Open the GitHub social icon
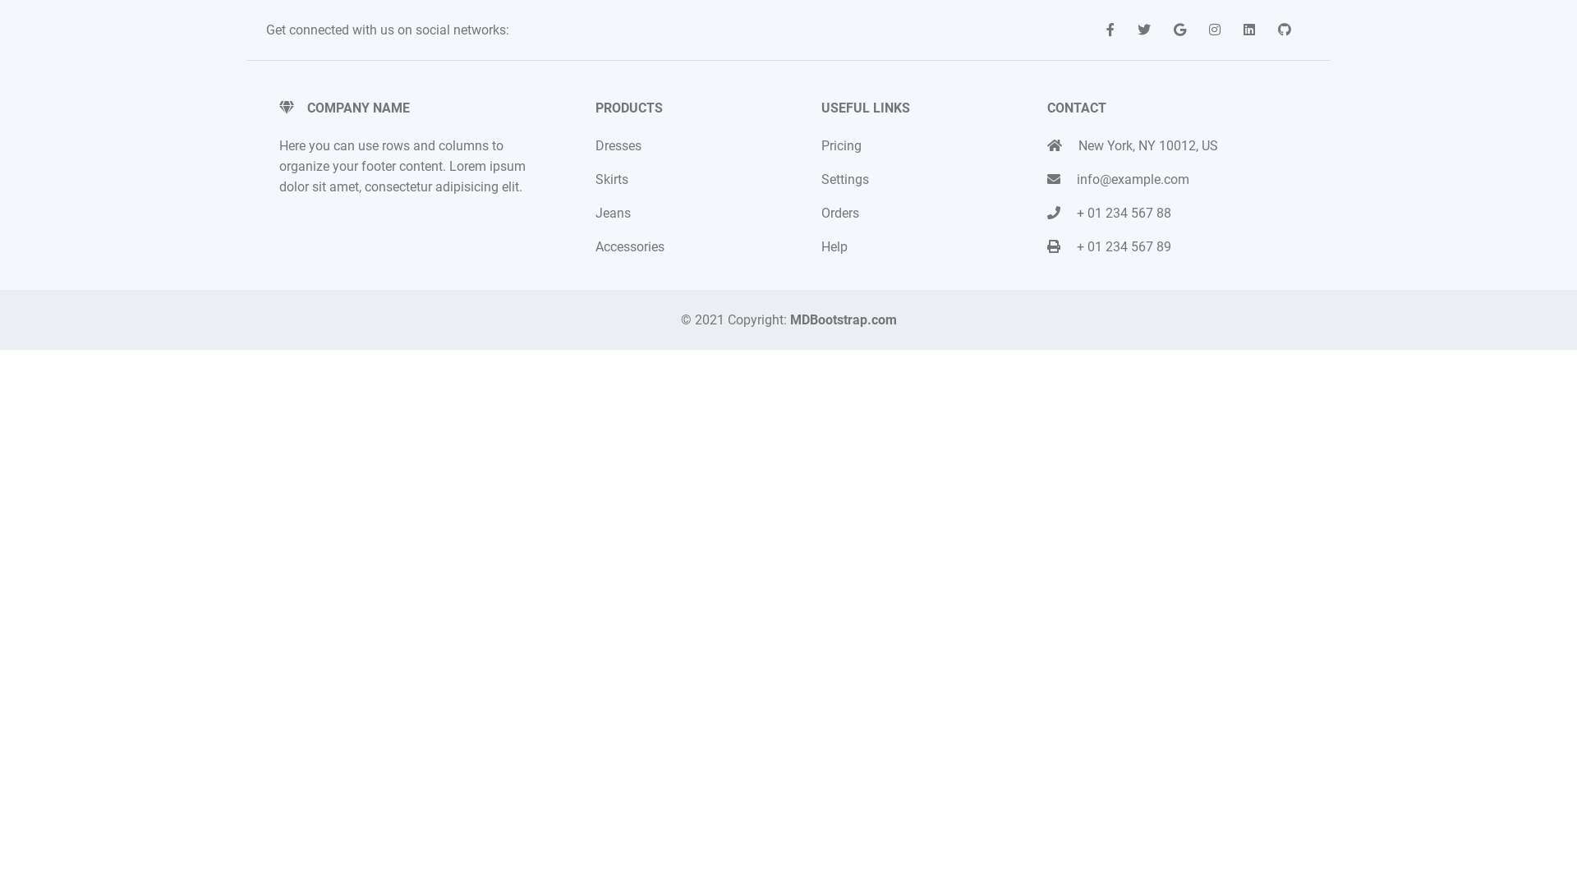This screenshot has height=887, width=1577. 1284,30
